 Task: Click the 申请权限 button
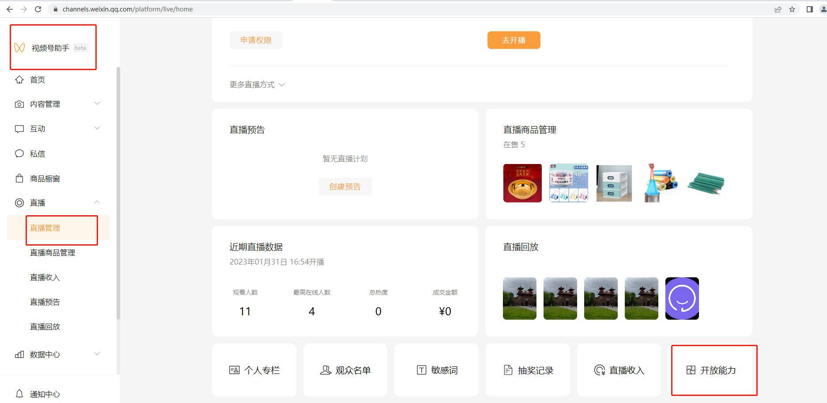[x=256, y=40]
